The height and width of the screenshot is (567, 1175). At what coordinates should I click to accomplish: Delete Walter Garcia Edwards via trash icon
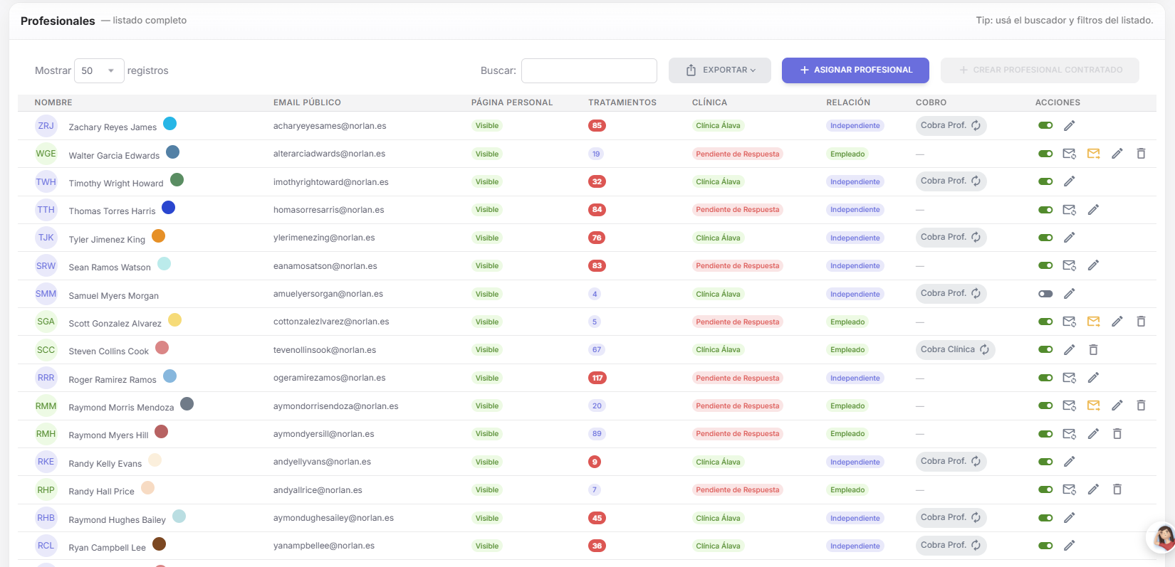1141,154
